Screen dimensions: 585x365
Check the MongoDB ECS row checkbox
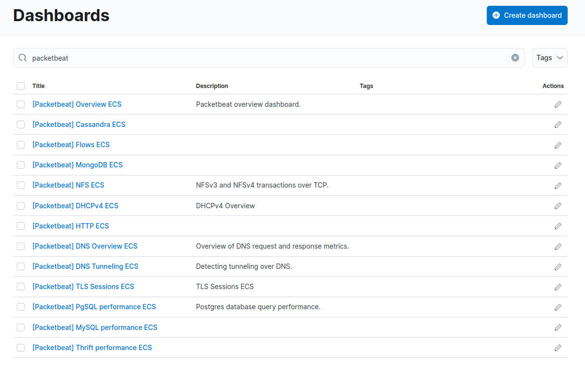(21, 165)
